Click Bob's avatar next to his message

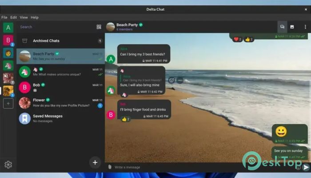[x=111, y=115]
